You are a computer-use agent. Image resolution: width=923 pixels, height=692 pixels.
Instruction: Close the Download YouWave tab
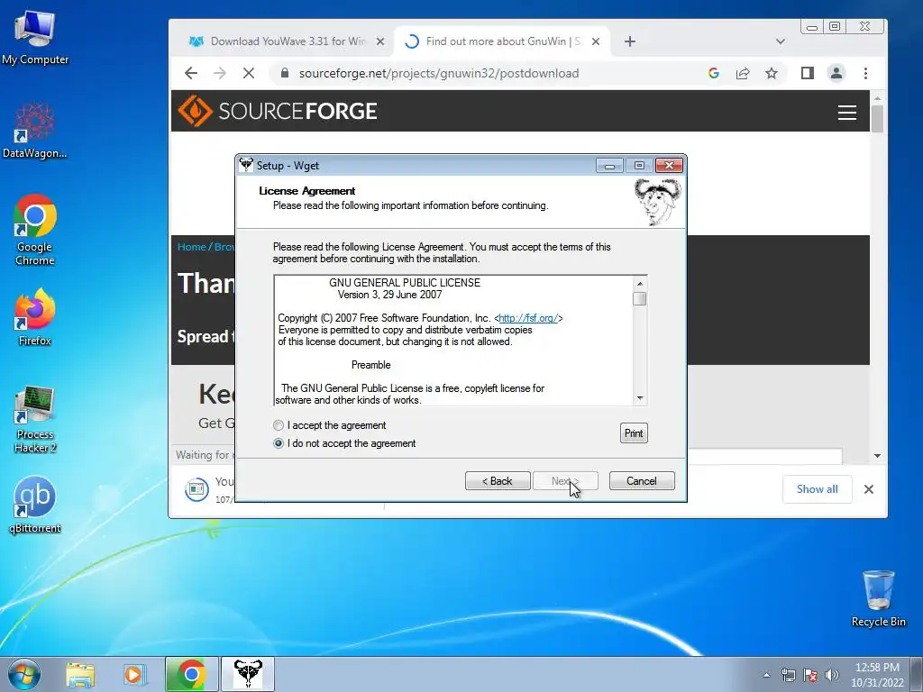pos(380,41)
